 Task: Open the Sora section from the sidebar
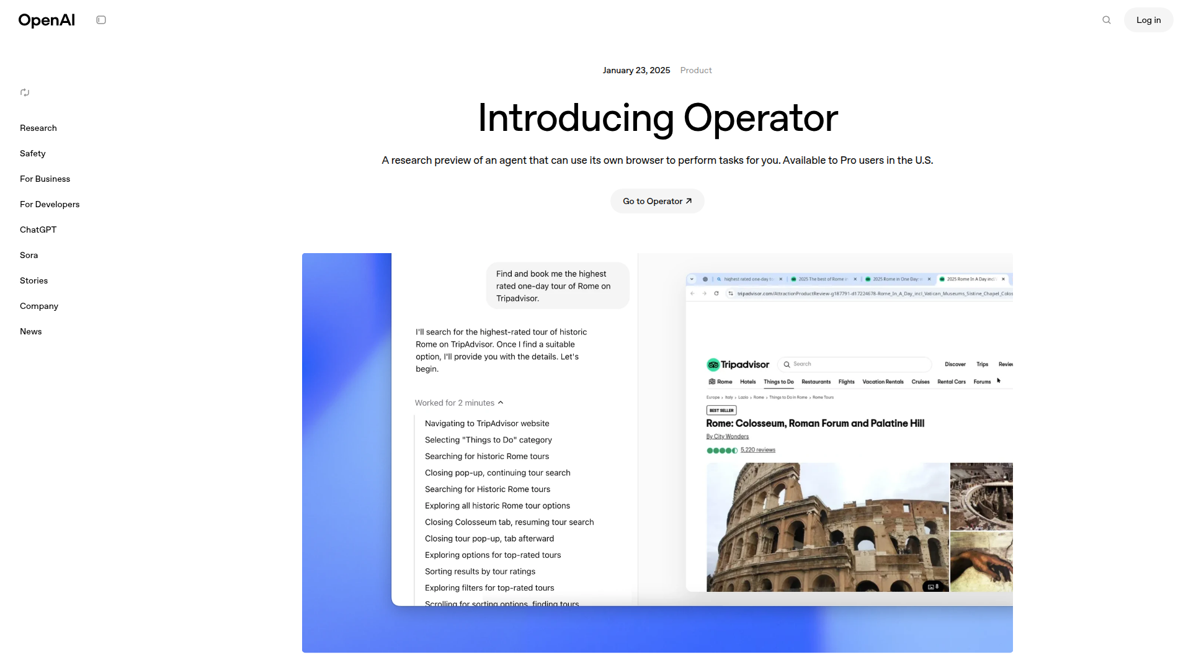coord(29,255)
